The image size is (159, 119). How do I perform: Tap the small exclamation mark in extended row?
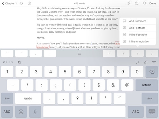pyautogui.click(x=123, y=53)
